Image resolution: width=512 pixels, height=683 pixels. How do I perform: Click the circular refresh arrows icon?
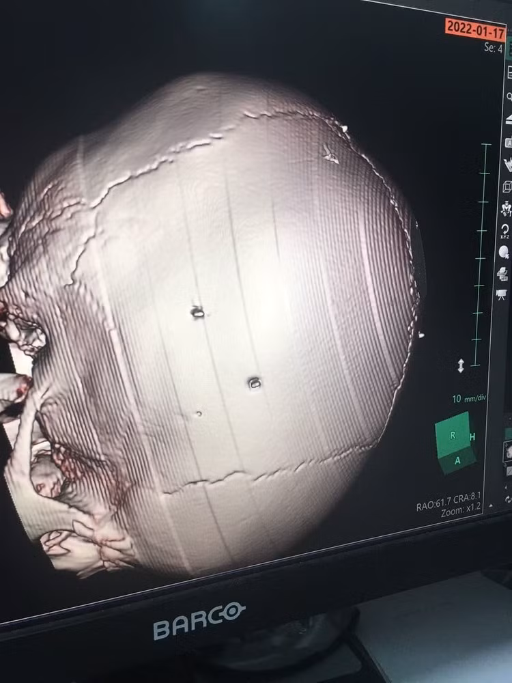[x=508, y=500]
